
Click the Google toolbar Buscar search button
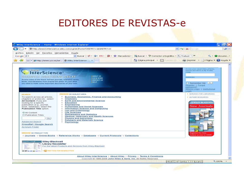81,56
